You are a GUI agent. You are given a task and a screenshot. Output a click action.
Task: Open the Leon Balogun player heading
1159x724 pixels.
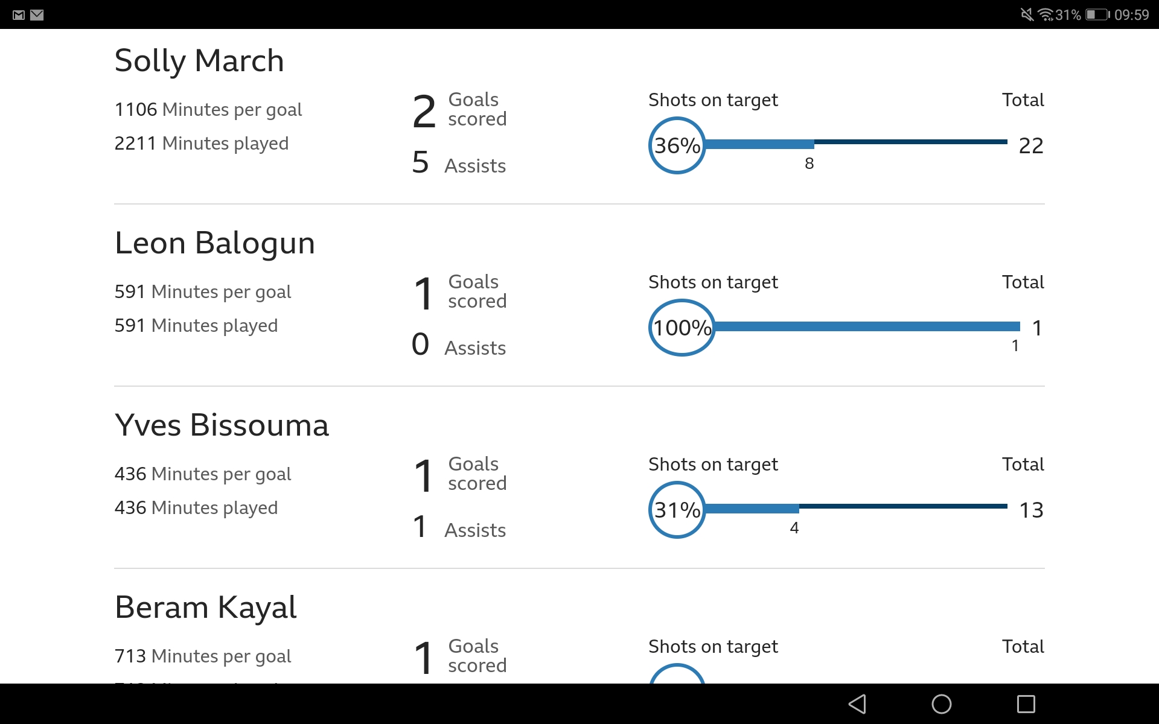click(x=215, y=243)
